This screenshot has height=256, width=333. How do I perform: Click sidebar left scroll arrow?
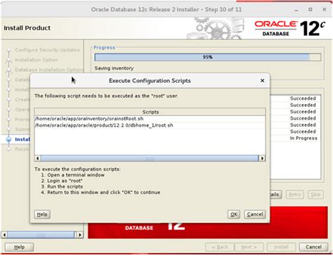(4, 234)
